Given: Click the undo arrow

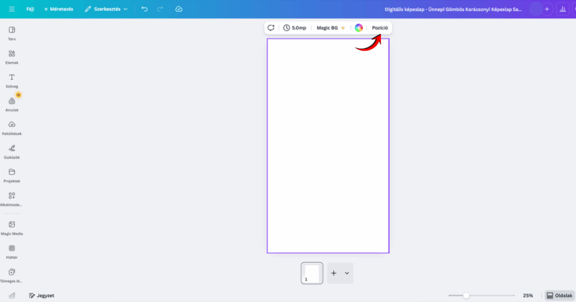Looking at the screenshot, I should coord(145,9).
